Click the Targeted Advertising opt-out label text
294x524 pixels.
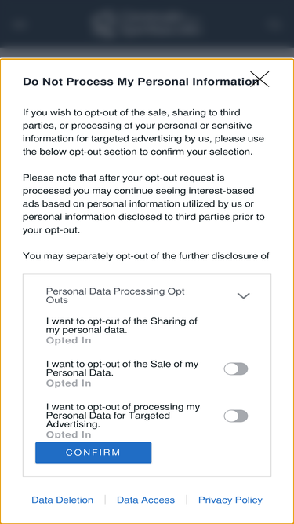[123, 416]
